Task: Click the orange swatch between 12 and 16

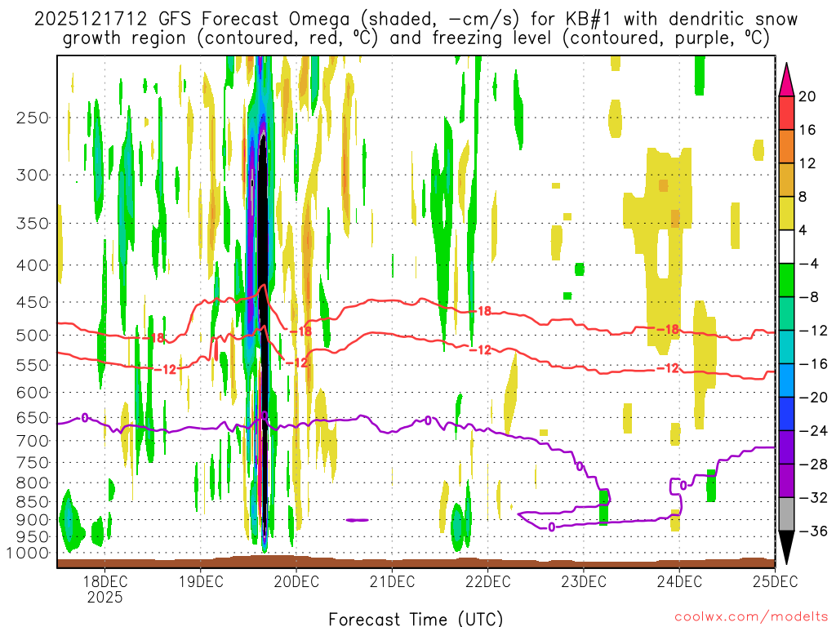Action: (x=786, y=147)
